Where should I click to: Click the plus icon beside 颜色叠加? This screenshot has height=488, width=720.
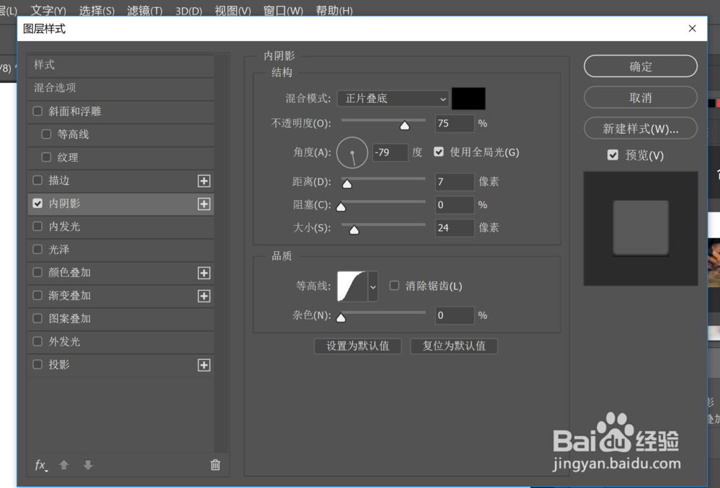pos(204,273)
